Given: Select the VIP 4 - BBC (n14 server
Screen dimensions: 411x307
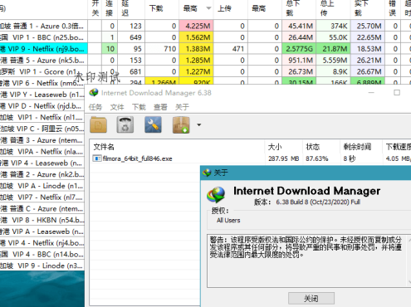Looking at the screenshot, I should coord(42,254).
